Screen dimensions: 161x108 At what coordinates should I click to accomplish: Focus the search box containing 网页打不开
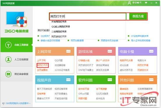pos(88,16)
